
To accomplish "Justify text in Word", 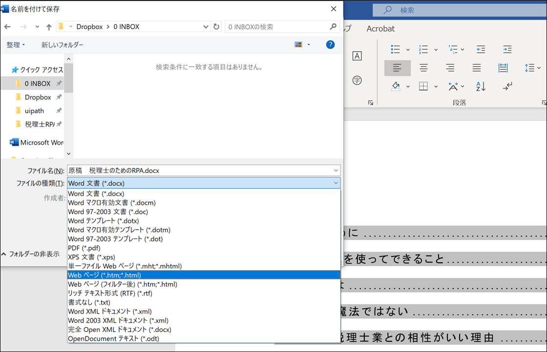I will [477, 68].
